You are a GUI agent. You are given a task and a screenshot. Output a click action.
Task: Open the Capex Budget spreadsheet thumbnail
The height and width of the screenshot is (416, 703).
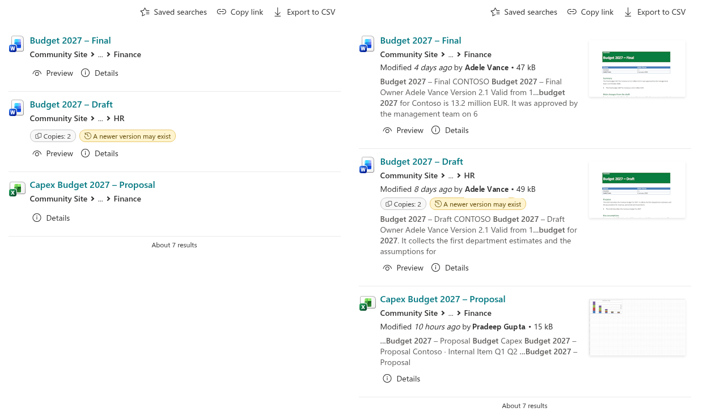(x=637, y=327)
